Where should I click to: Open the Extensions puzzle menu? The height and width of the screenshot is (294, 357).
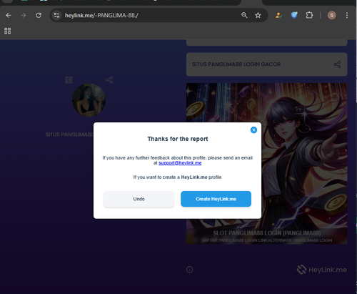tap(309, 16)
